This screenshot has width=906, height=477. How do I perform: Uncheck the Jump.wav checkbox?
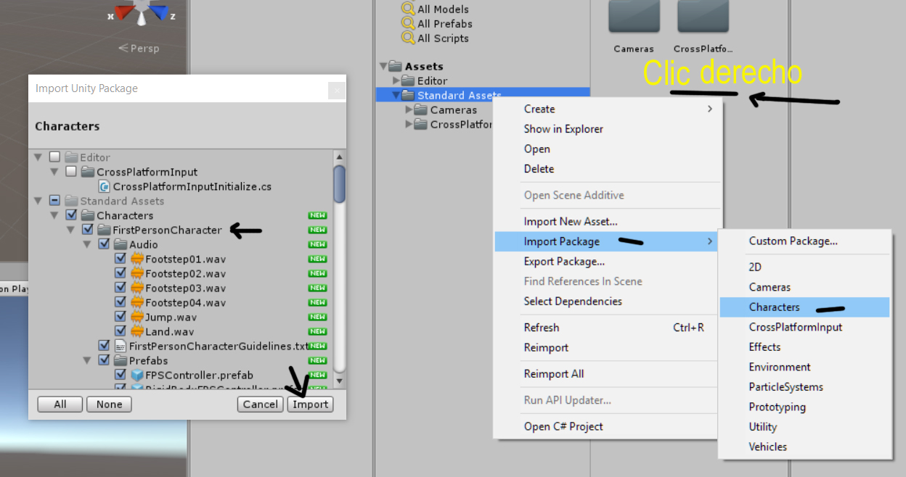click(121, 317)
